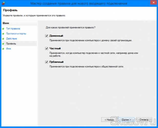The image size is (158, 128).
Task: Jump to the Действие step
Action: pos(12,39)
